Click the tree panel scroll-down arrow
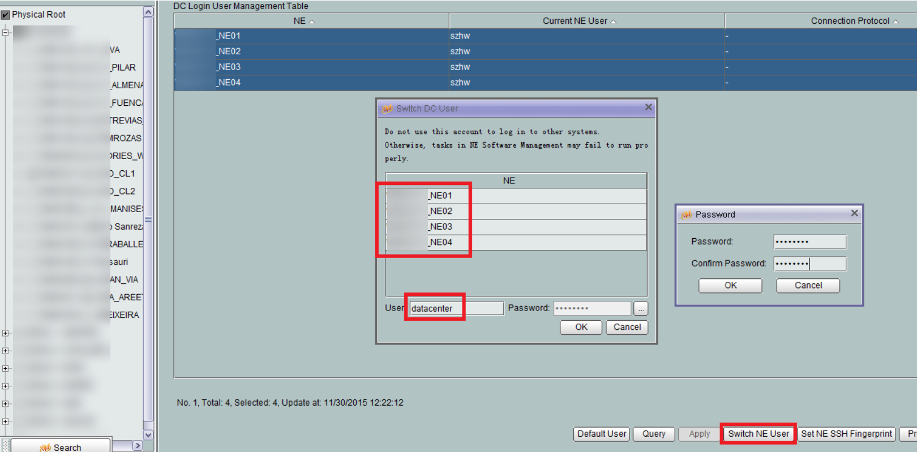917x452 pixels. pyautogui.click(x=148, y=435)
